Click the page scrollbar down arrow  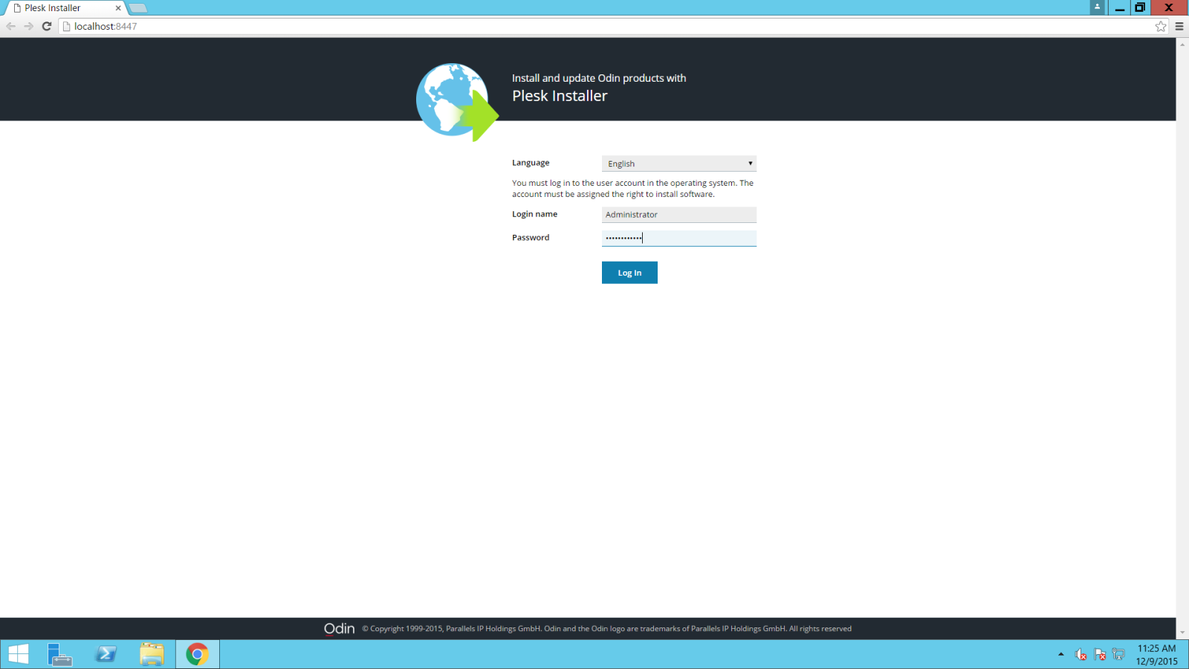tap(1182, 633)
